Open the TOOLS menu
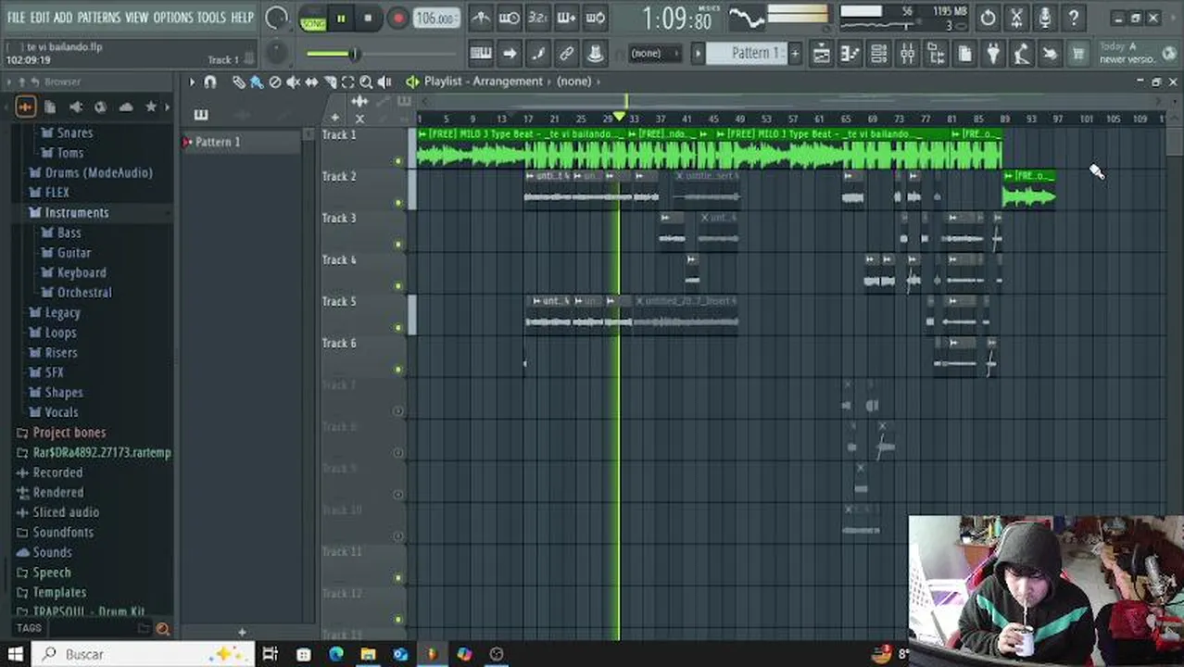The height and width of the screenshot is (667, 1184). coord(211,18)
